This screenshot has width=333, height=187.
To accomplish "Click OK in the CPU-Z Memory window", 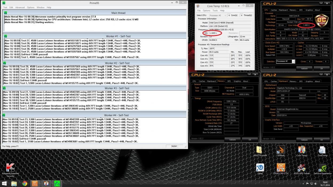I will [250, 140].
